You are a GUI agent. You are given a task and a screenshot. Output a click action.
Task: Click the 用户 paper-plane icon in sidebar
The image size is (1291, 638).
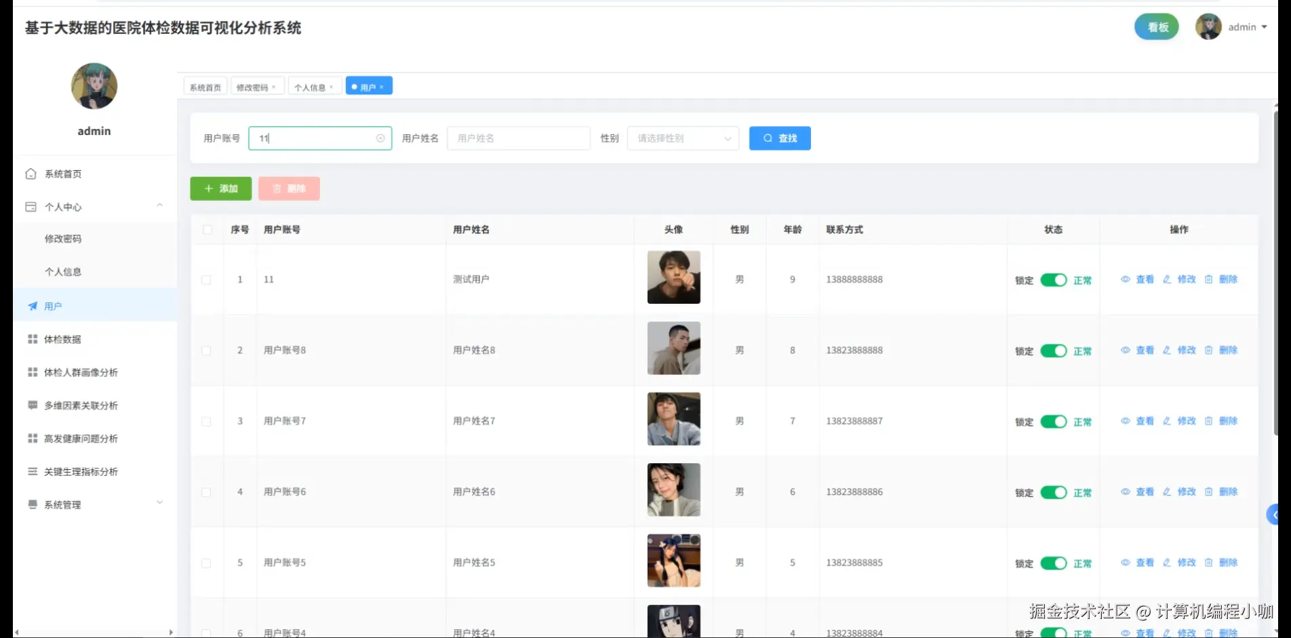(33, 306)
